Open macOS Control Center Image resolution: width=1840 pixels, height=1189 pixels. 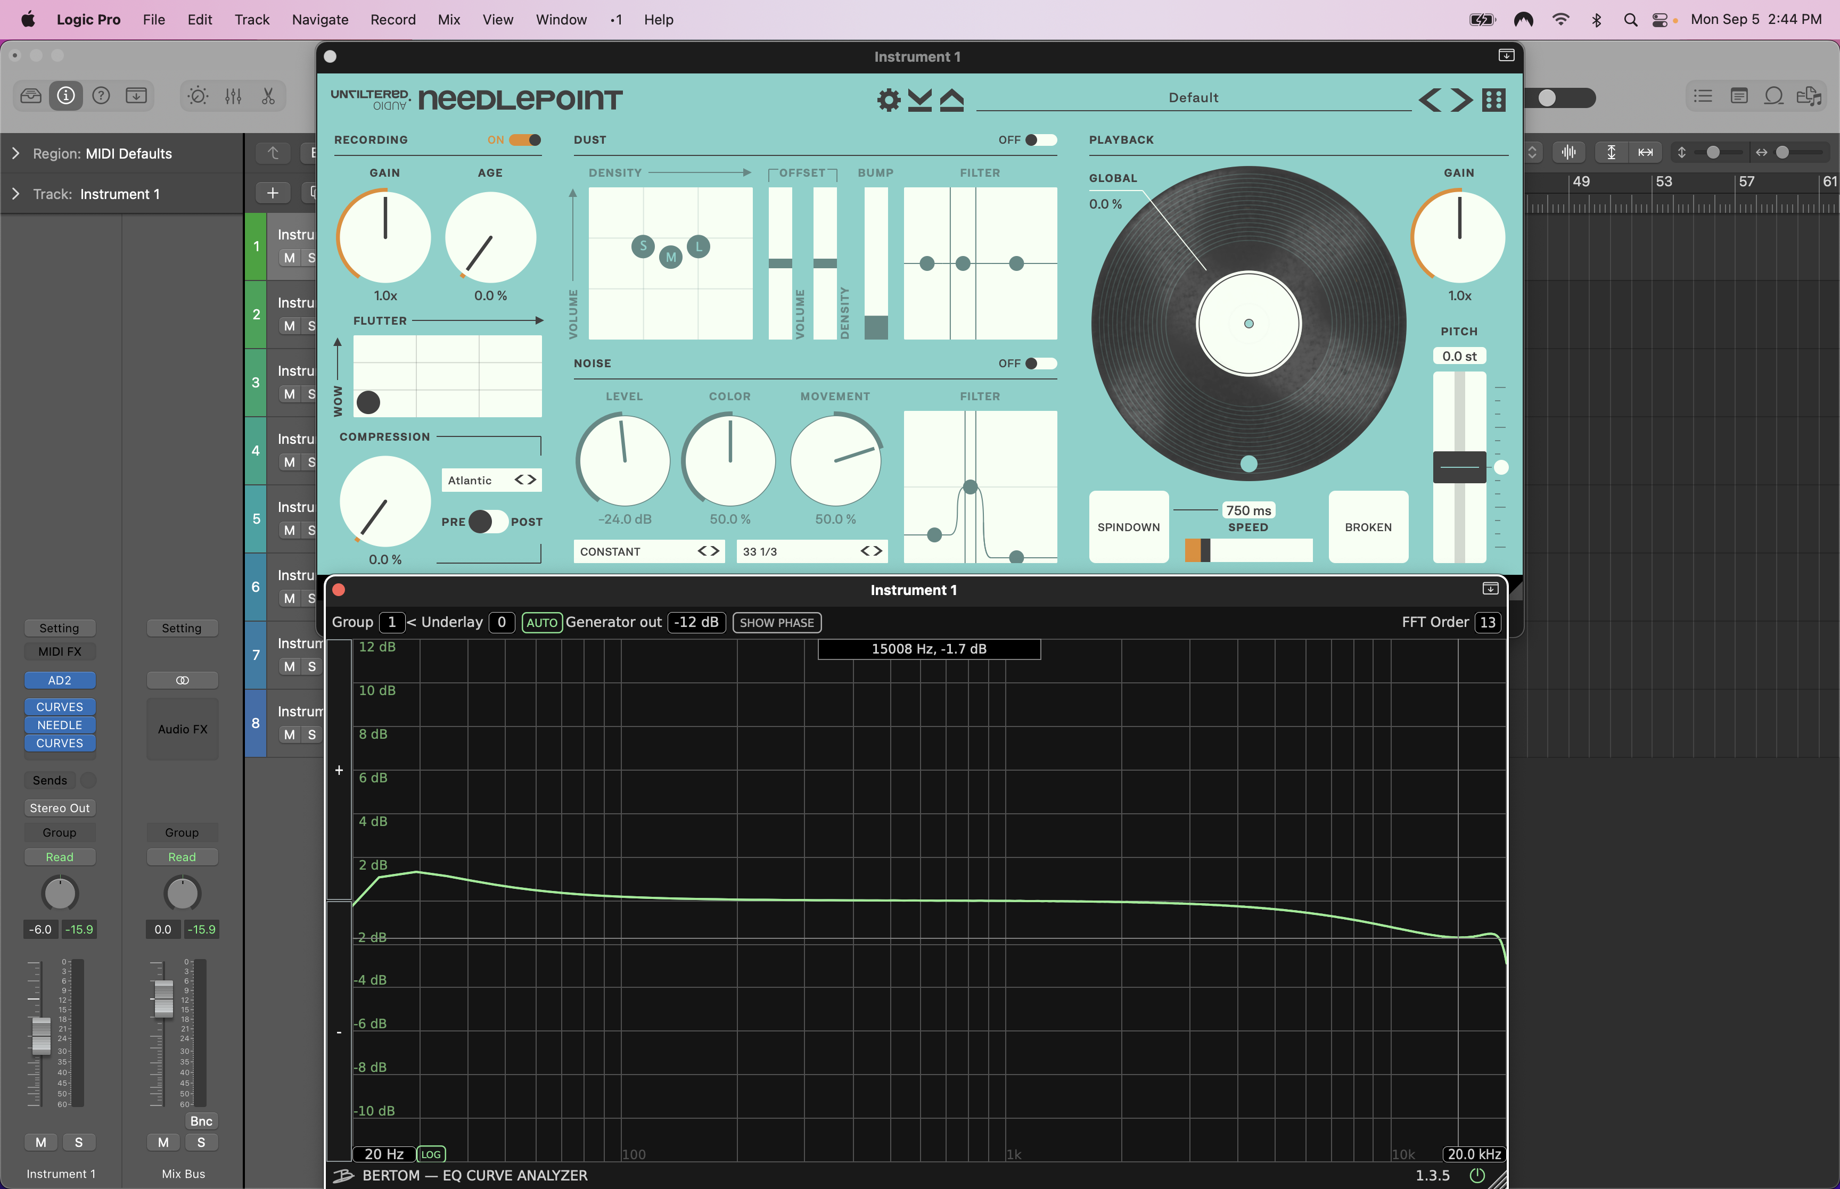(x=1660, y=20)
